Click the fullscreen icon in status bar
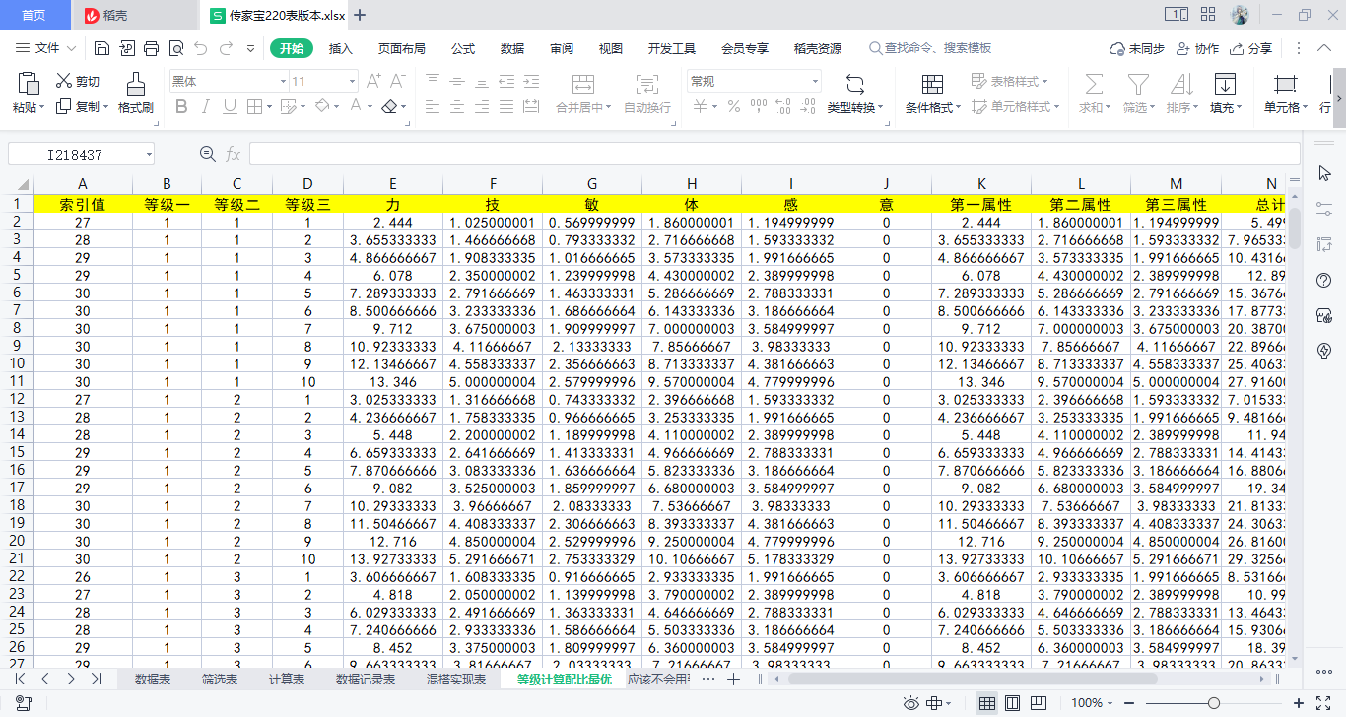Image resolution: width=1346 pixels, height=717 pixels. click(1323, 703)
